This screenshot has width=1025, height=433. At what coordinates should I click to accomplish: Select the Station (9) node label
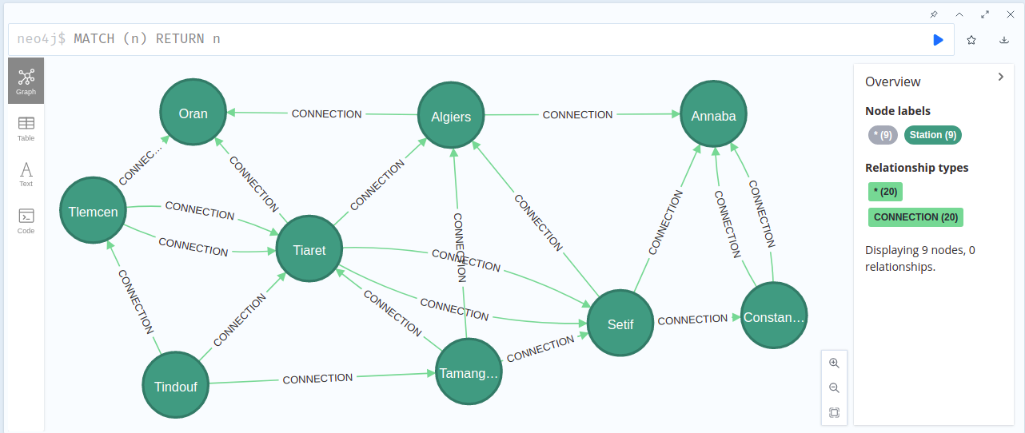(932, 135)
